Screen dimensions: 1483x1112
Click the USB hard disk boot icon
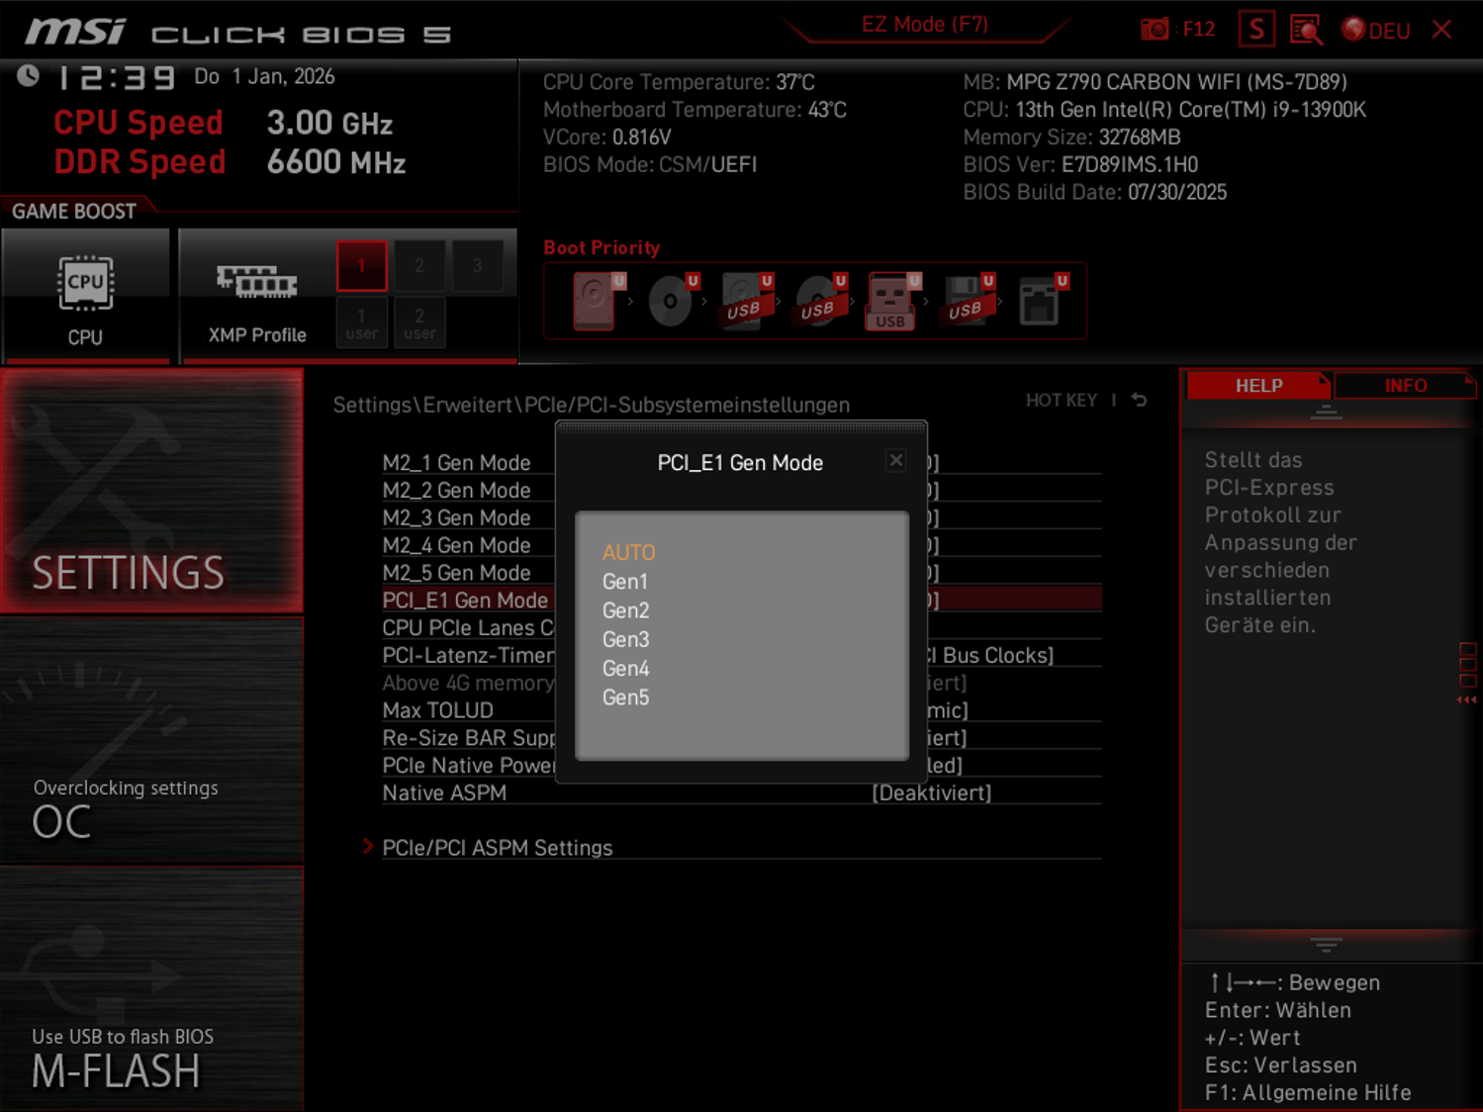click(x=746, y=300)
